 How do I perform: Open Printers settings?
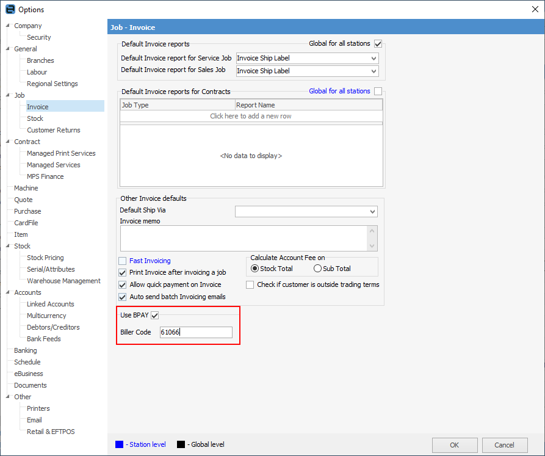38,408
